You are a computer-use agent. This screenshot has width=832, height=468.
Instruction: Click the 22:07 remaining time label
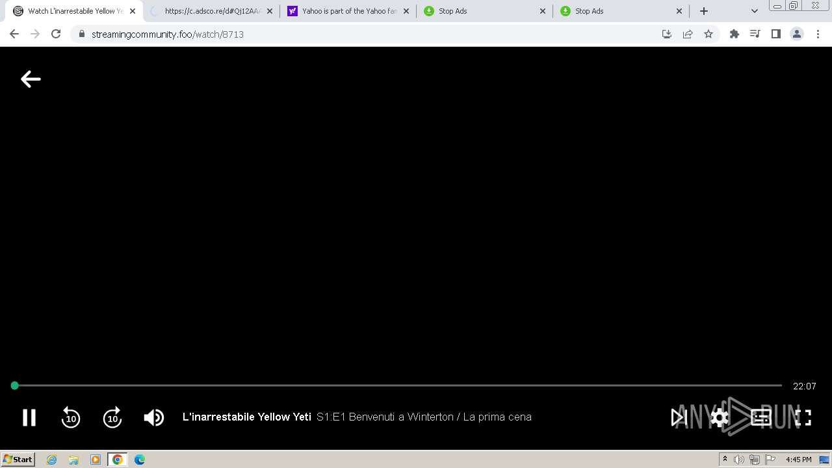tap(804, 386)
